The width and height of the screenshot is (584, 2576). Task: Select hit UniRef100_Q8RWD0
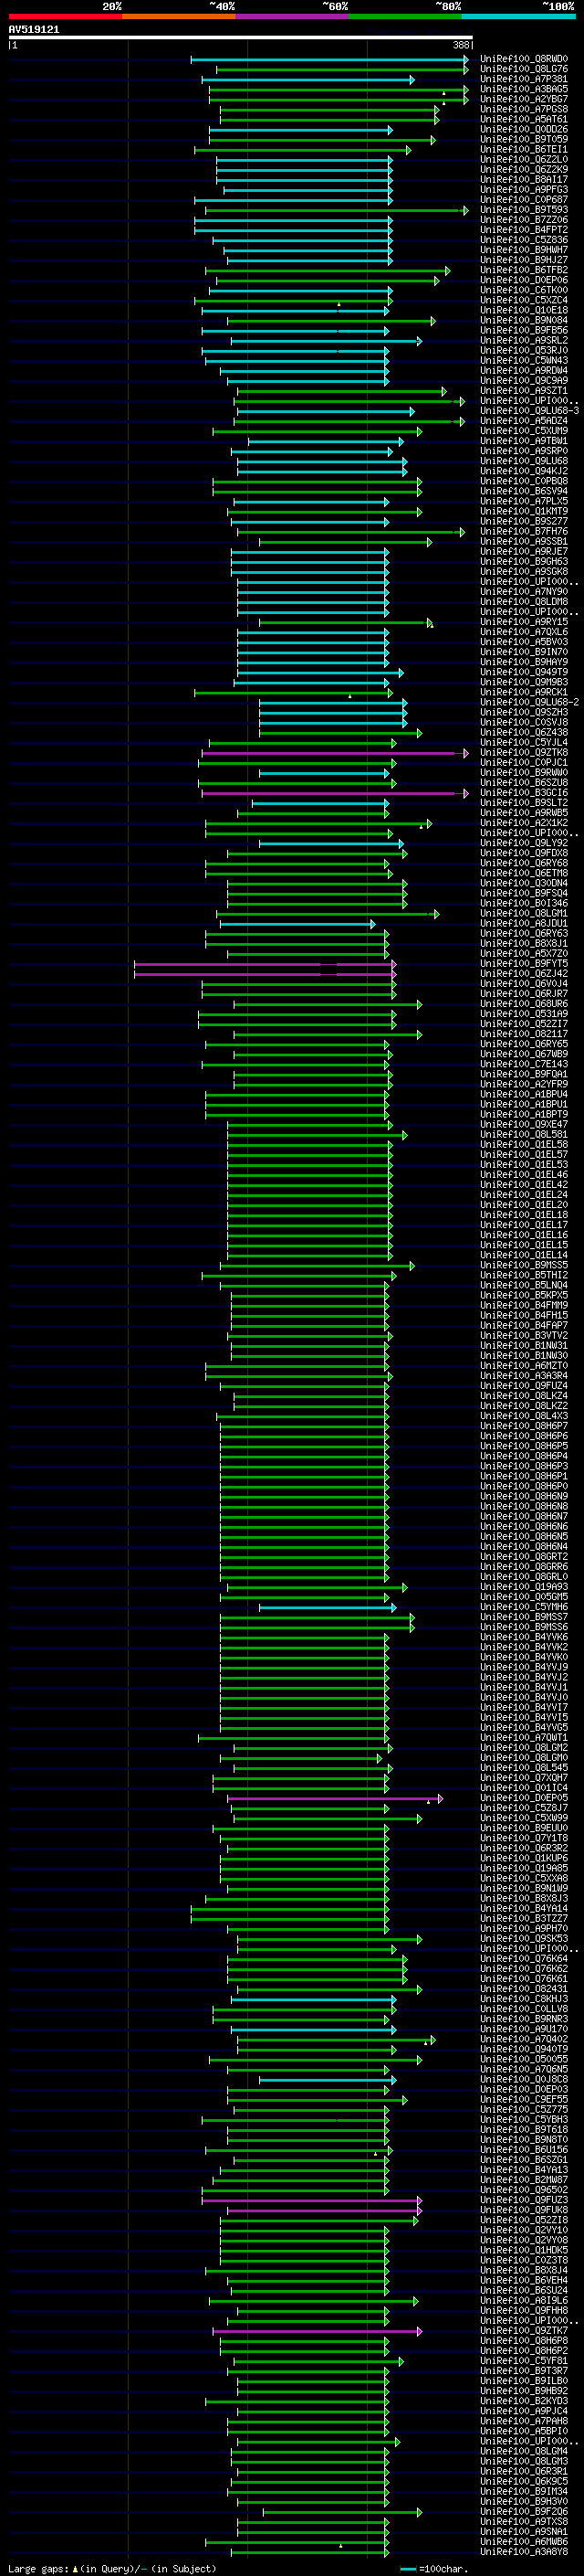pos(524,59)
